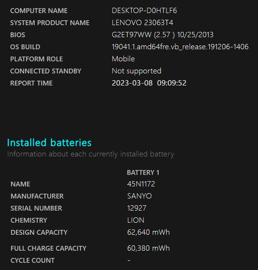
Task: Select the OS build string text
Action: click(x=180, y=47)
